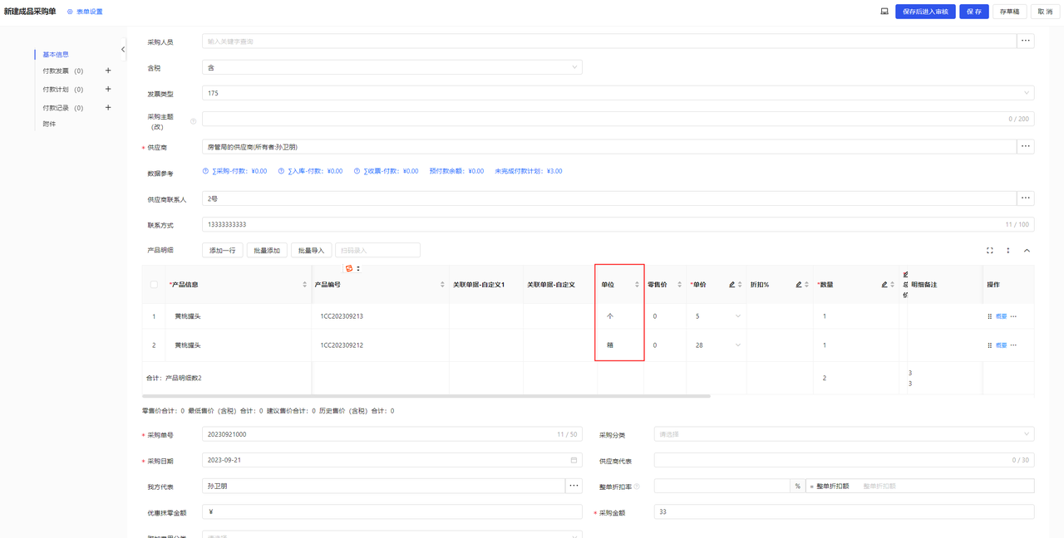Click 取消 to cancel the form

click(x=1045, y=12)
